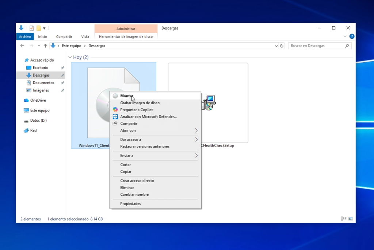Click the pin icon next to Escritorio
374x250 pixels.
(x=62, y=68)
